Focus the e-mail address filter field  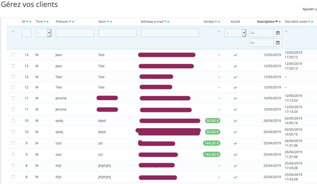pos(170,33)
